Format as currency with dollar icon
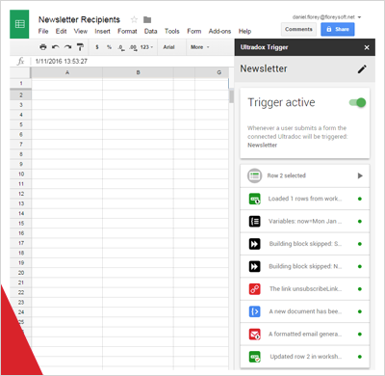This screenshot has width=385, height=376. click(x=97, y=47)
